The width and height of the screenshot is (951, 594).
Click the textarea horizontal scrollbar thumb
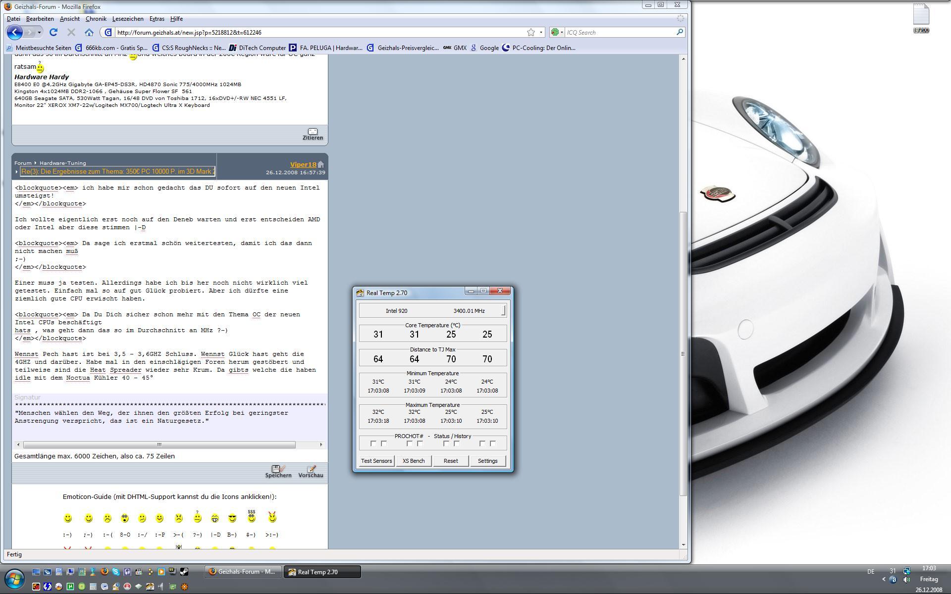(x=159, y=445)
